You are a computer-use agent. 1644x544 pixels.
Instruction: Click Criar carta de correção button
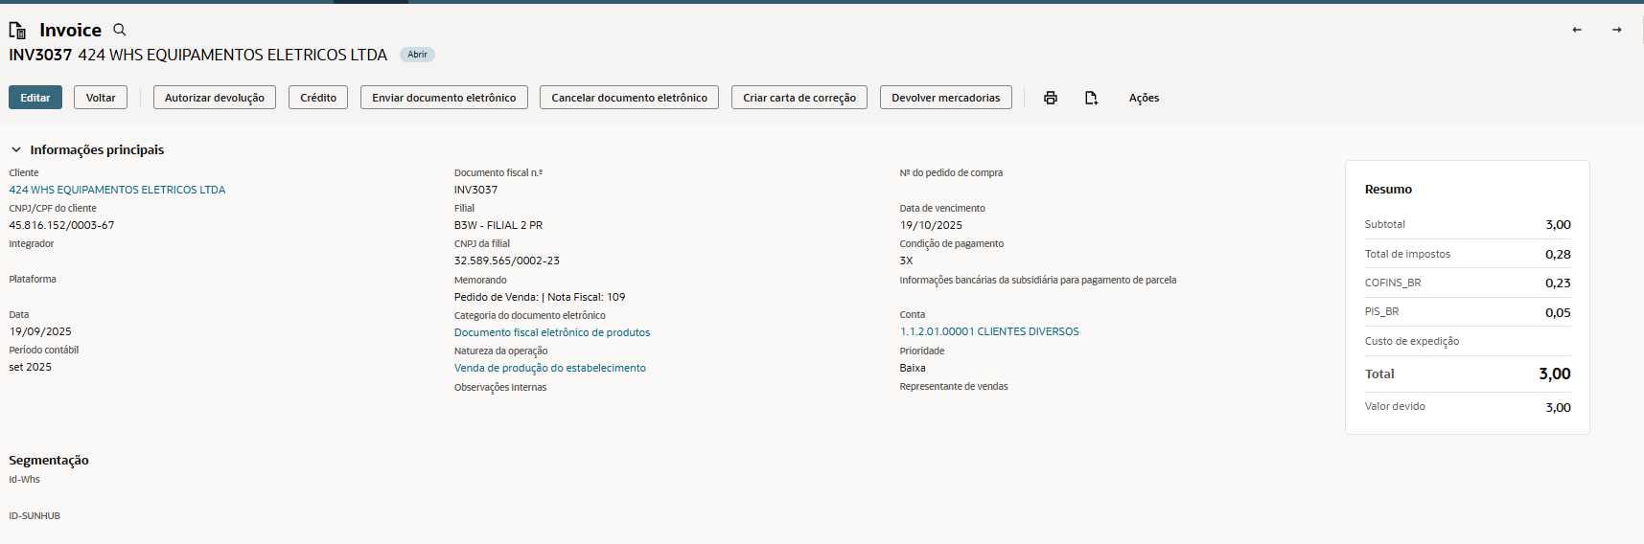(799, 98)
